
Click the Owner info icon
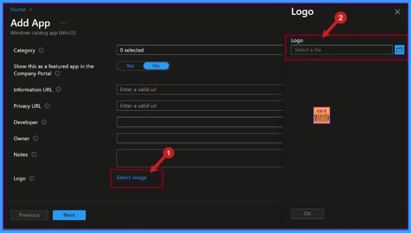36,138
